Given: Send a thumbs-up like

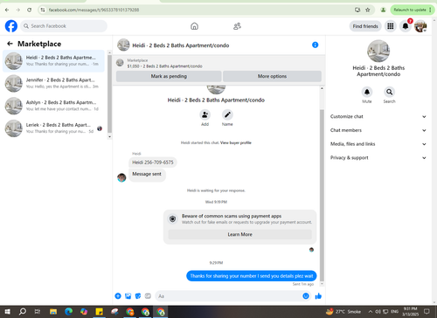Looking at the screenshot, I should coord(318,296).
